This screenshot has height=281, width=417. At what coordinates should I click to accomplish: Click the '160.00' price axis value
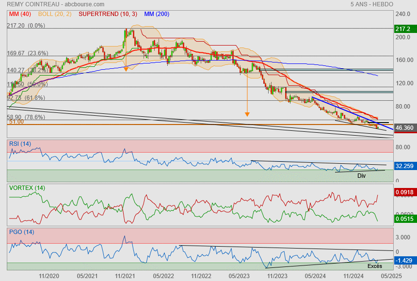pyautogui.click(x=404, y=60)
